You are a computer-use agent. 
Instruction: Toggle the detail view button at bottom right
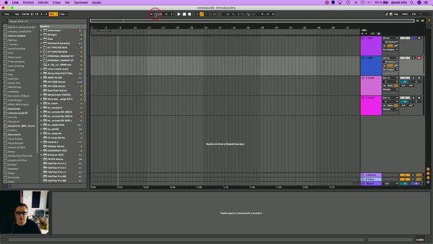(x=429, y=239)
